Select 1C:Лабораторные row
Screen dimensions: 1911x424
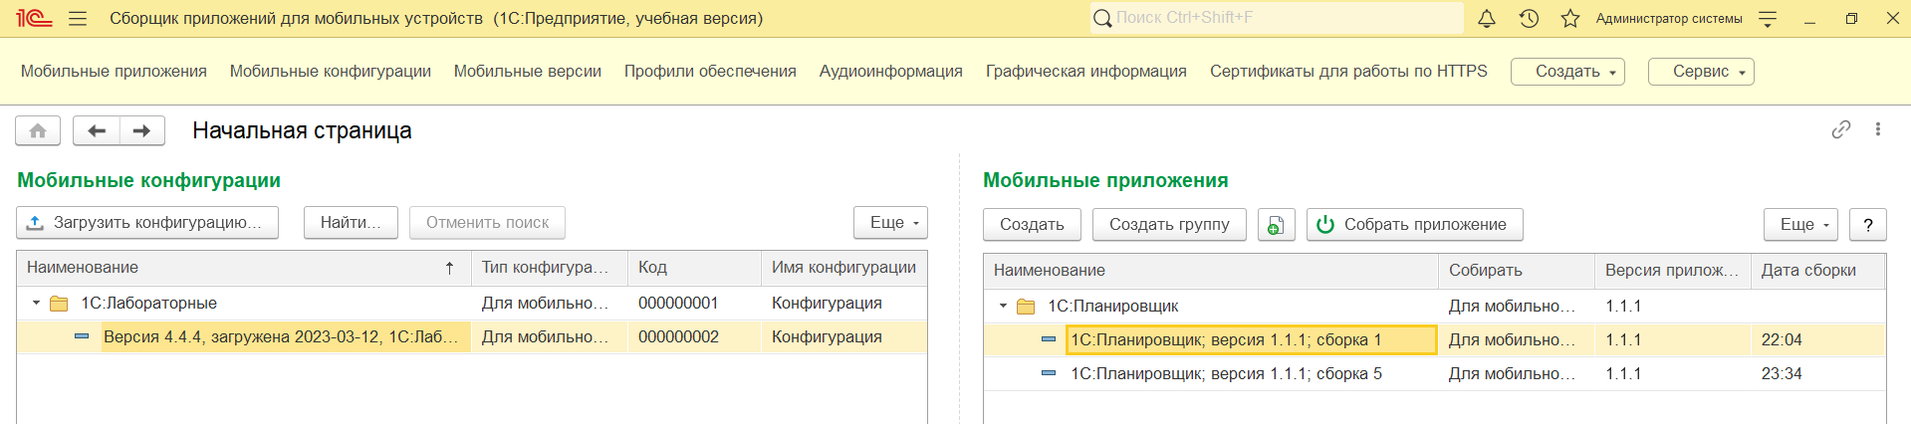click(472, 304)
